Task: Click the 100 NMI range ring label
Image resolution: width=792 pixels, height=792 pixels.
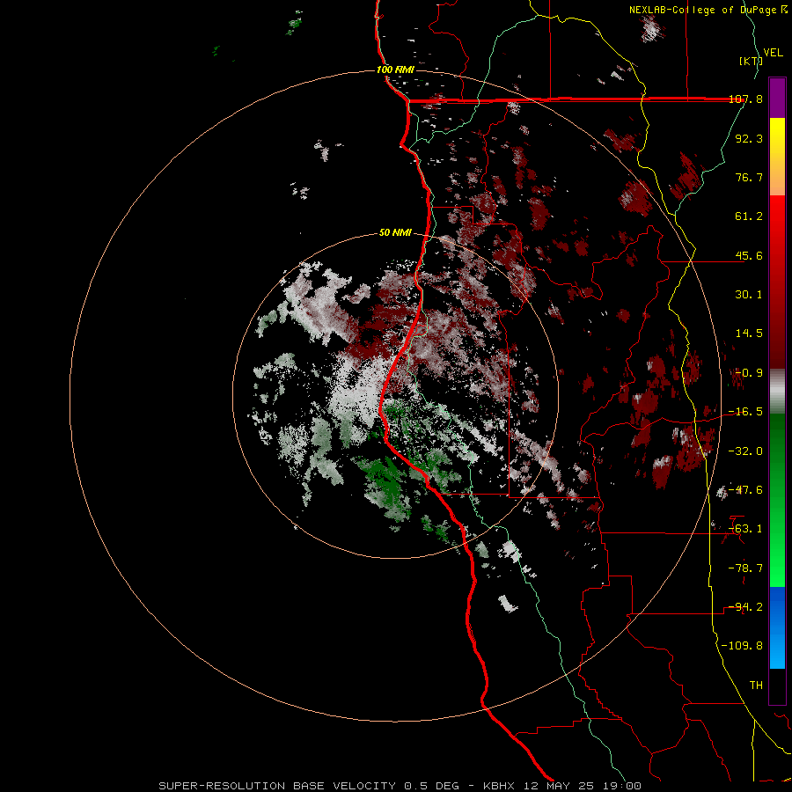Action: tap(395, 70)
